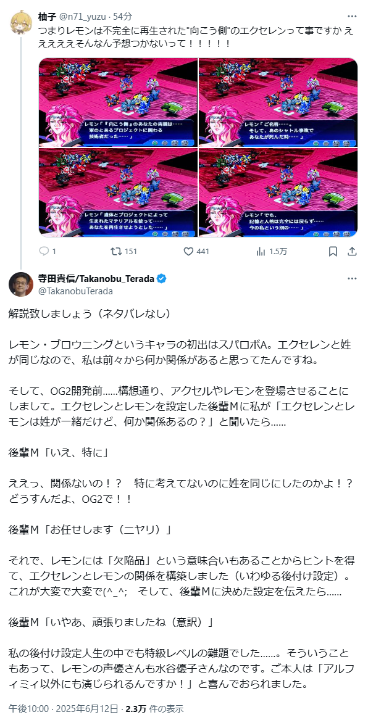View analytics showing 1.5万 views
This screenshot has width=368, height=720.
261,251
